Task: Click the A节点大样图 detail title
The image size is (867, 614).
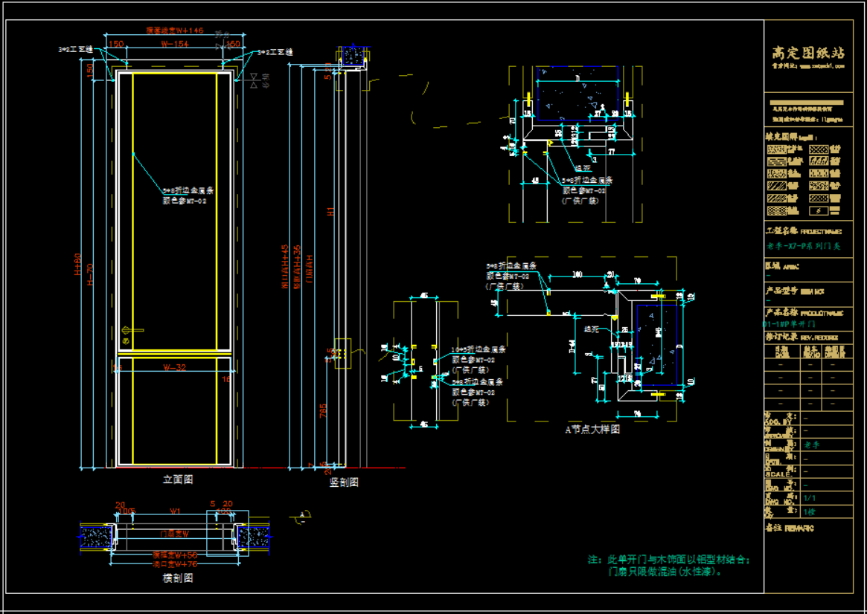Action: 592,429
